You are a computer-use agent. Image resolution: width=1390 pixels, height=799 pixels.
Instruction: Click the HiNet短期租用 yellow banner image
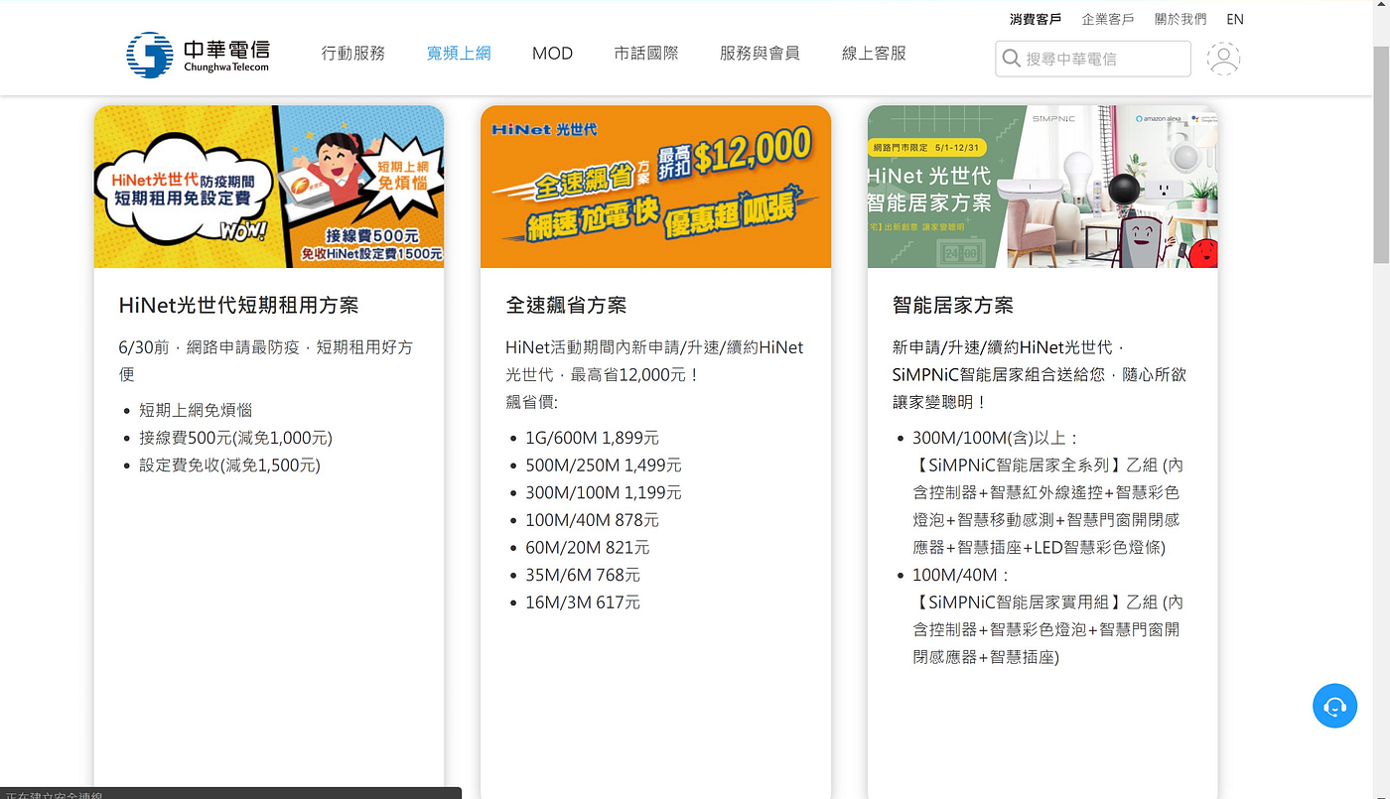(269, 187)
